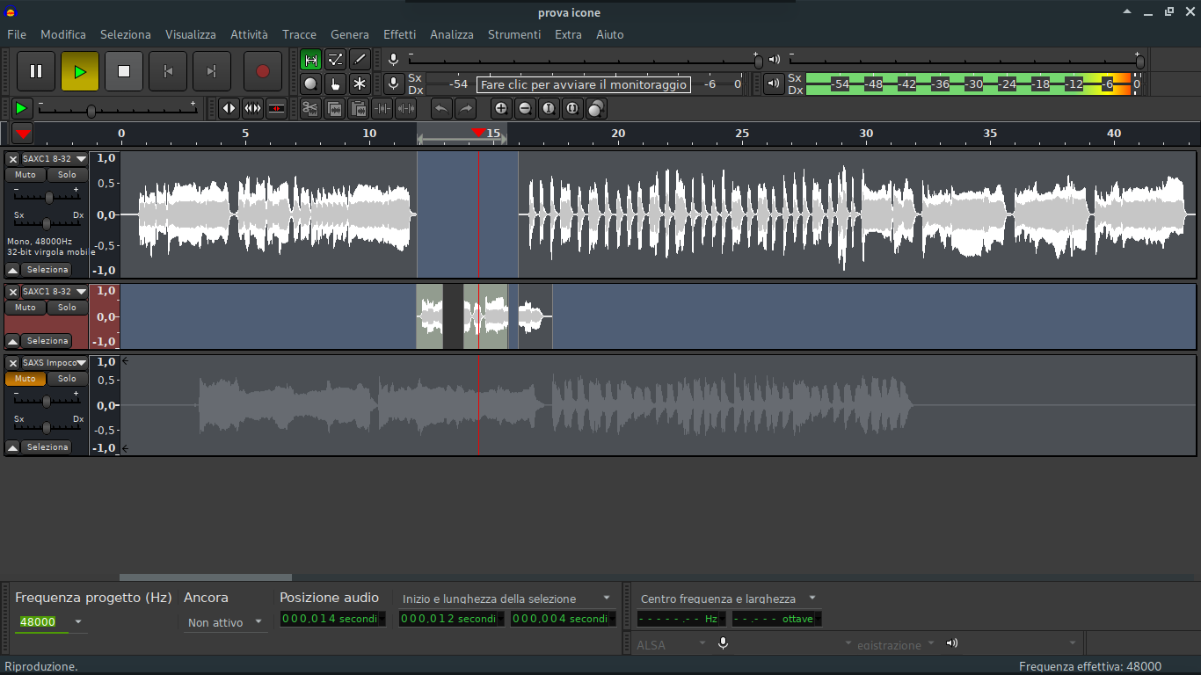Click the zoom toggle button
Image resolution: width=1201 pixels, height=675 pixels.
click(x=596, y=108)
